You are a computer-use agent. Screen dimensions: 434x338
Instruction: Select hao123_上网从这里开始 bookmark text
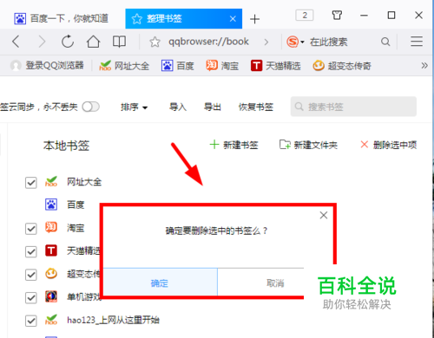point(113,320)
